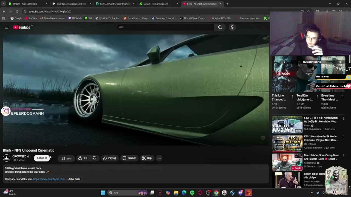351x197 pixels.
Task: Open Chrome apps grid in bookmarks bar
Action: point(4,18)
